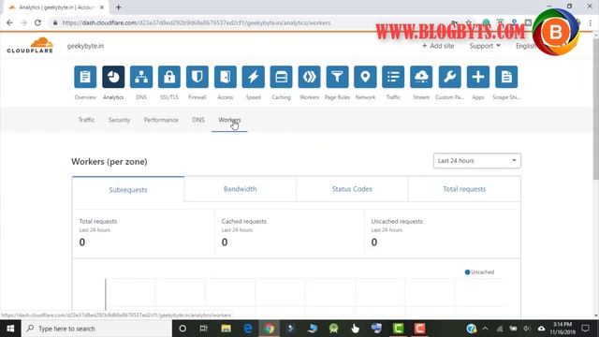Open a new browser tab
Image resolution: width=599 pixels, height=337 pixels.
(x=119, y=7)
